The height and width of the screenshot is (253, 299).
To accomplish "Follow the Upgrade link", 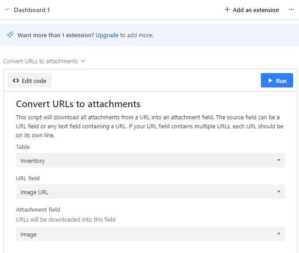I will coord(107,35).
